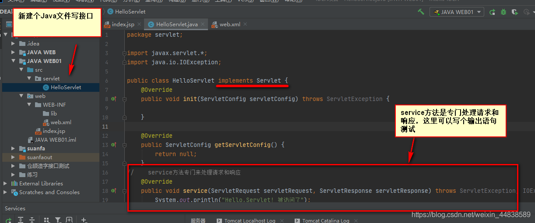Image resolution: width=535 pixels, height=223 pixels.
Task: Expand the External Libraries node
Action: click(x=5, y=184)
